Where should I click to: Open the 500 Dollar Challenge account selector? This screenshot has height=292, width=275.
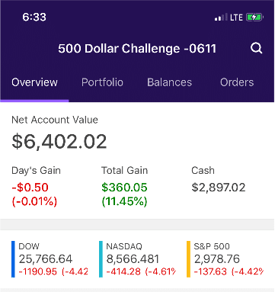pos(137,48)
